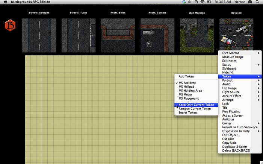Choose Secret Token option
Image resolution: width=263 pixels, height=164 pixels.
(x=196, y=112)
